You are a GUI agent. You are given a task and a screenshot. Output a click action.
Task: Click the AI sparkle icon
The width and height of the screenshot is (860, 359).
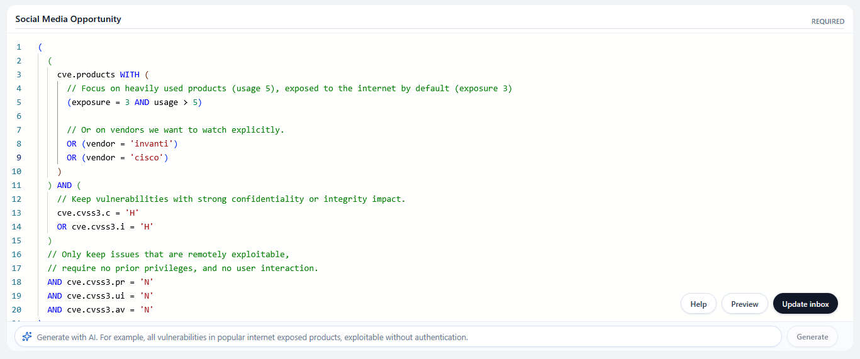[27, 336]
